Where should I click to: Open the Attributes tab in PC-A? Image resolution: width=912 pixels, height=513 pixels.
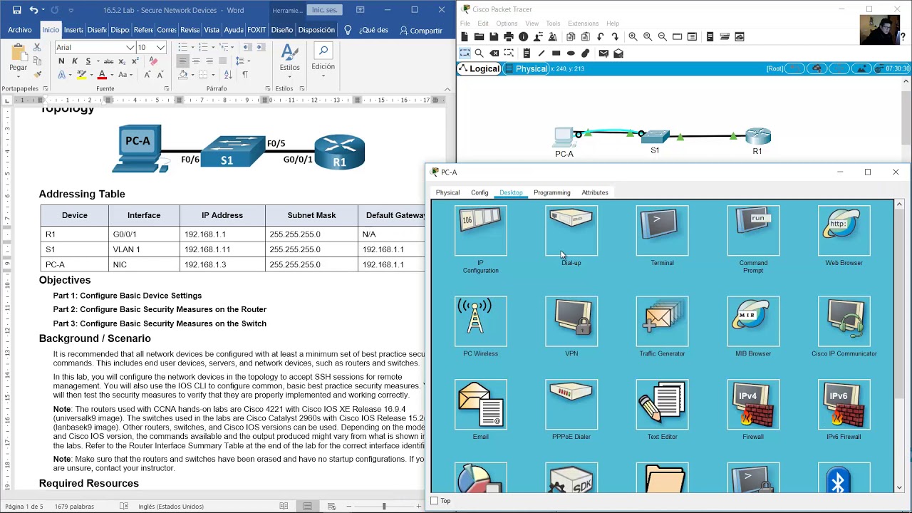(x=595, y=192)
